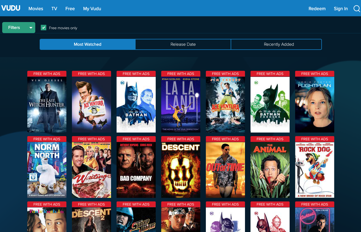Open the Starship Troopers poster
Image resolution: width=361 pixels, height=232 pixels.
(136, 220)
